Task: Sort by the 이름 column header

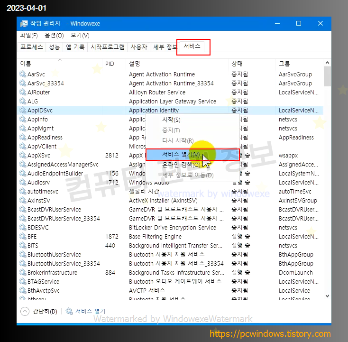Action: tap(60, 64)
